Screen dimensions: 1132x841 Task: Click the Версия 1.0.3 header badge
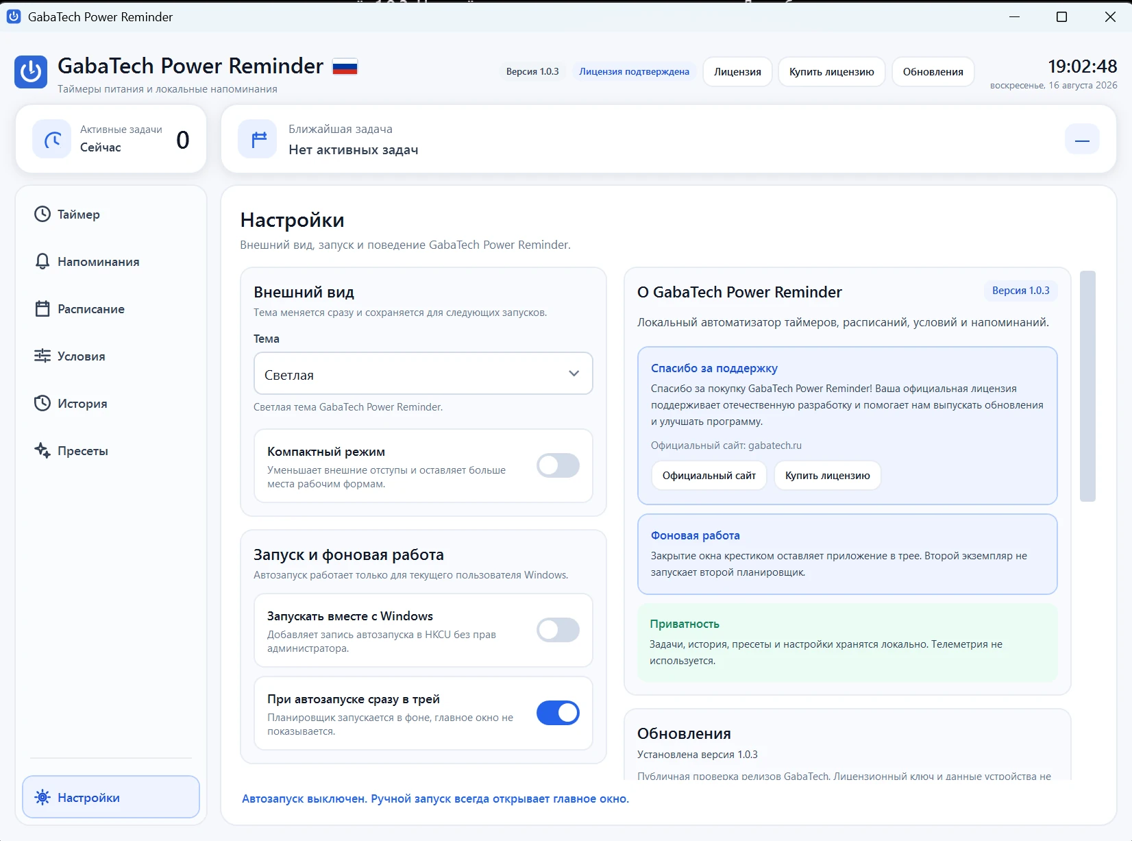[532, 71]
